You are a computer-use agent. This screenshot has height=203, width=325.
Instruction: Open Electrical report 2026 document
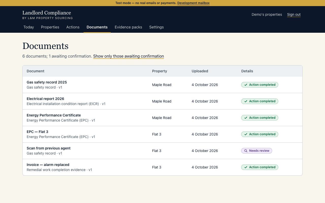pyautogui.click(x=45, y=99)
